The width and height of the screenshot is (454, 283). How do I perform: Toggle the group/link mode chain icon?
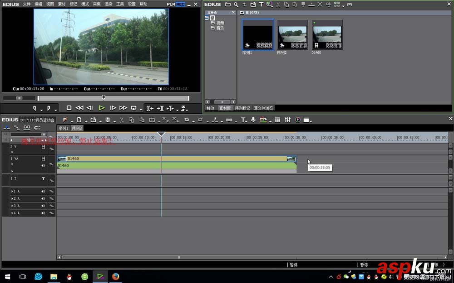click(x=27, y=128)
